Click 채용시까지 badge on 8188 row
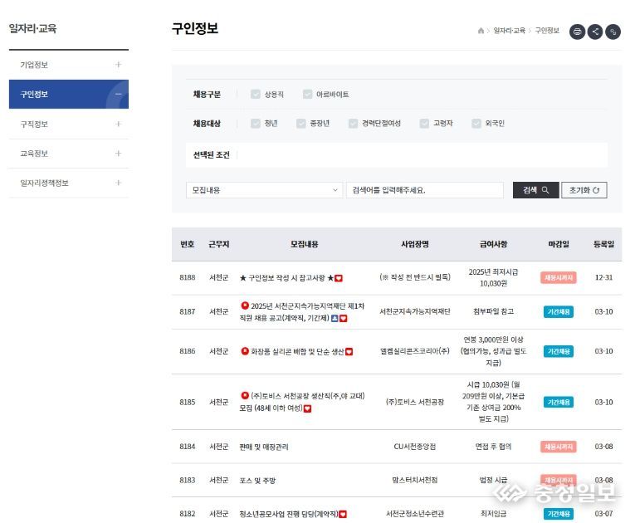Viewport: 635px width, 523px height. tap(559, 278)
